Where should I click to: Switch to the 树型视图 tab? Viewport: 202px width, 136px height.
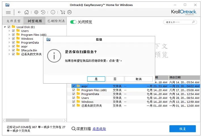click(35, 21)
